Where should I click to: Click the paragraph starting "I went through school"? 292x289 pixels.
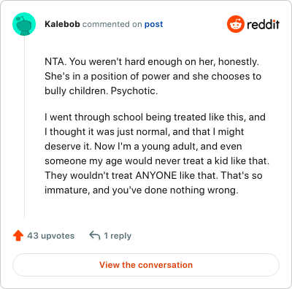(157, 153)
